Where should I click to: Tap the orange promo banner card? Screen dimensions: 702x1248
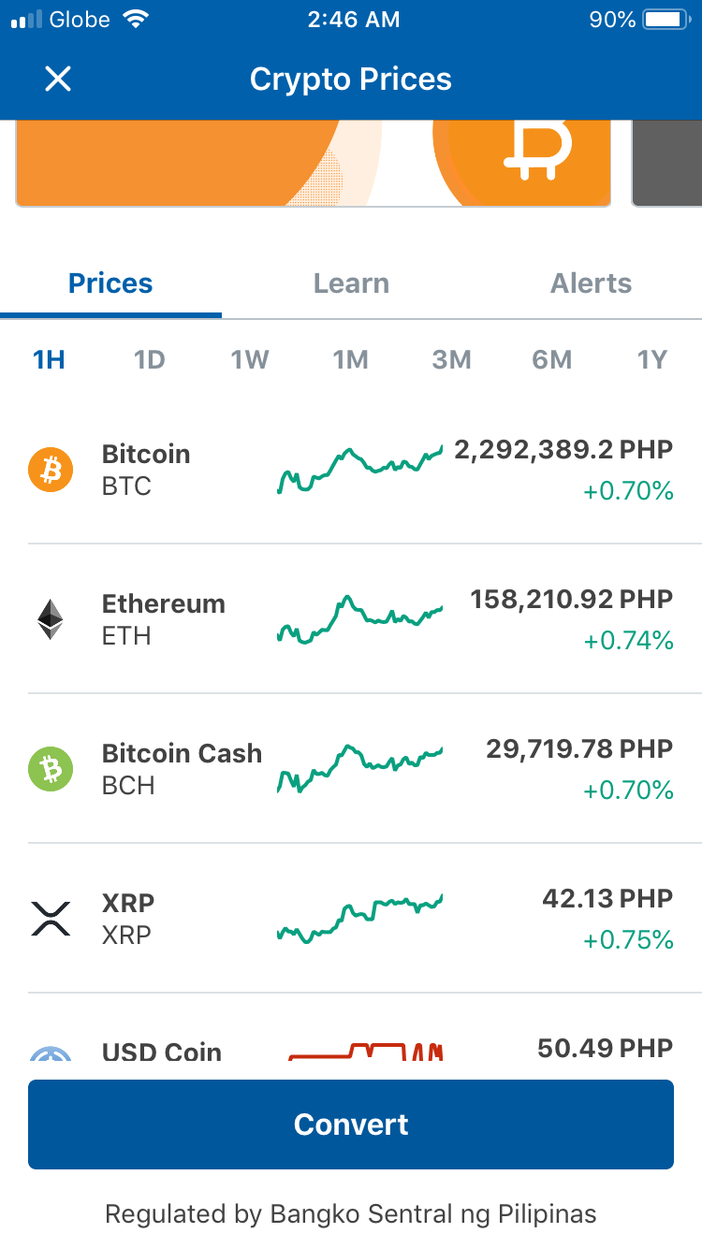pyautogui.click(x=313, y=163)
